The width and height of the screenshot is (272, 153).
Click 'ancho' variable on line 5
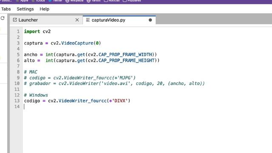(x=31, y=55)
